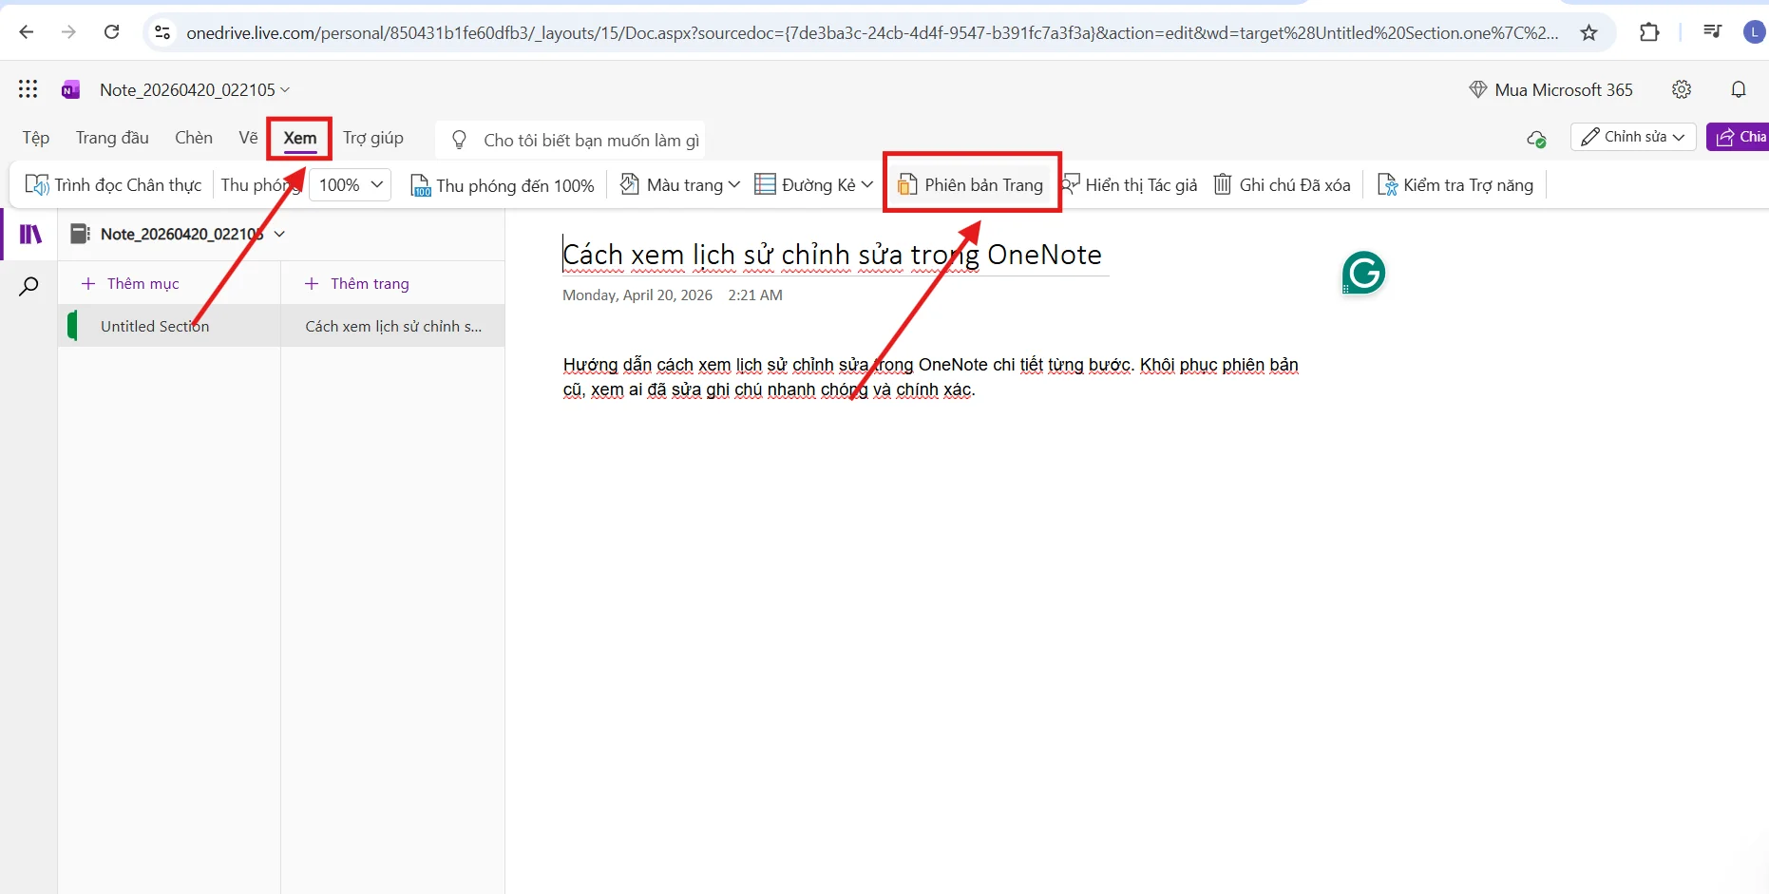Select the Xem ribbon tab
This screenshot has width=1769, height=894.
(300, 138)
